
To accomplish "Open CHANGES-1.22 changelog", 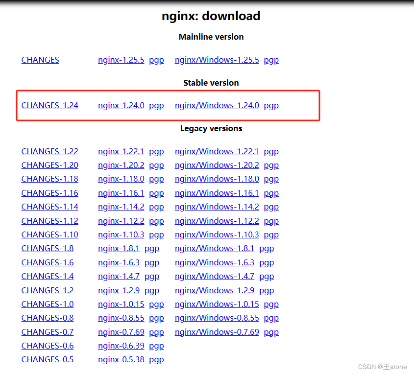I will (x=49, y=151).
